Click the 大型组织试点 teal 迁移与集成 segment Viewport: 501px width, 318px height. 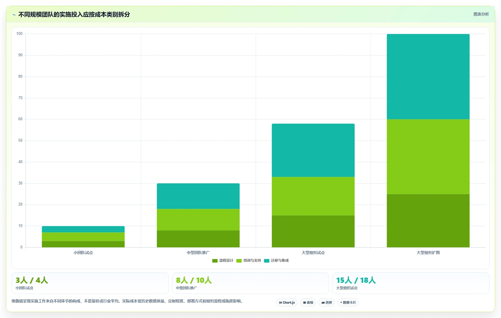[x=313, y=150]
